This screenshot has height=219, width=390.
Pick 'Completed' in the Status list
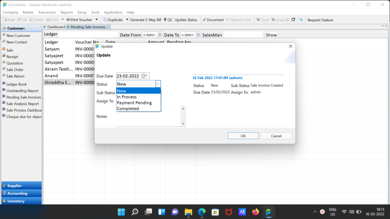(x=138, y=109)
